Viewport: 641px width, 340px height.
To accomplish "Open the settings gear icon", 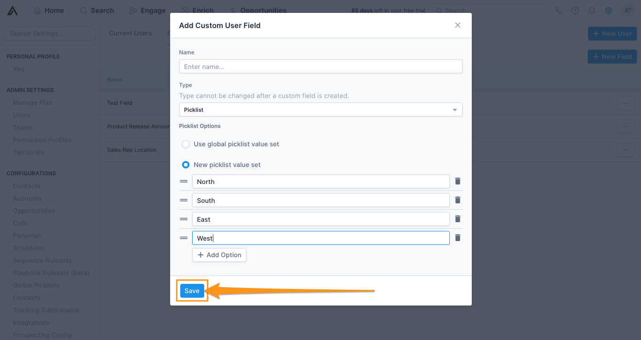I will click(x=608, y=11).
